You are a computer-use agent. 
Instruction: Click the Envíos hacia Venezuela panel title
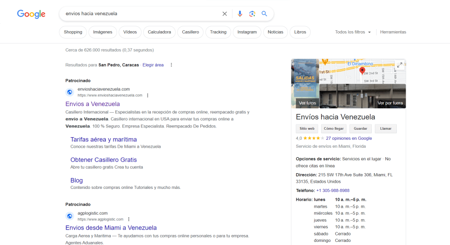tap(335, 117)
